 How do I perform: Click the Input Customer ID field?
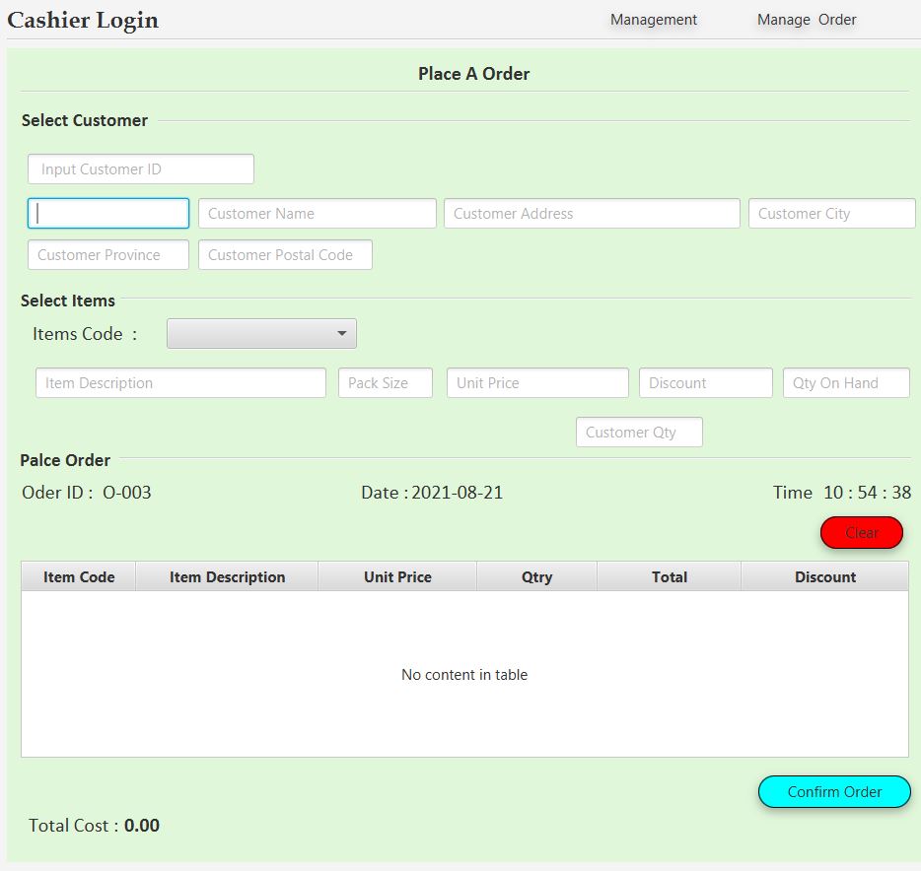tap(140, 167)
